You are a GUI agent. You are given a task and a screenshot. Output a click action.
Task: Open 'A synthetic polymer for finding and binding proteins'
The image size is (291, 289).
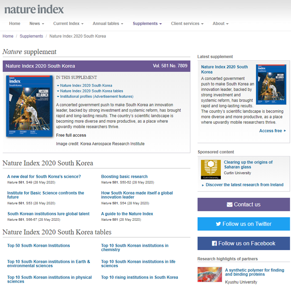point(254,272)
